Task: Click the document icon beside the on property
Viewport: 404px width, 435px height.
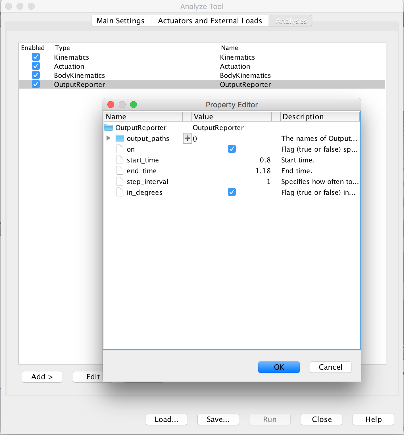Action: pos(120,149)
